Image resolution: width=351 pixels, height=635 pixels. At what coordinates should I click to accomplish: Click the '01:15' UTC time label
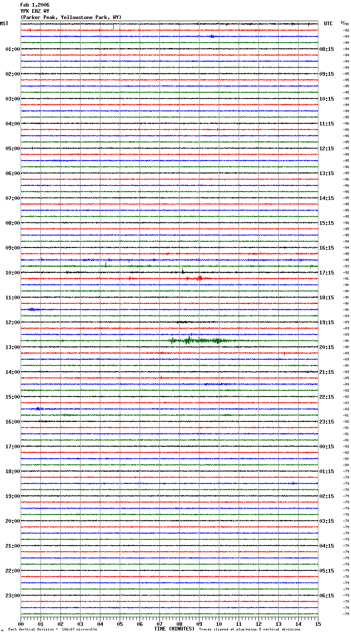click(327, 471)
